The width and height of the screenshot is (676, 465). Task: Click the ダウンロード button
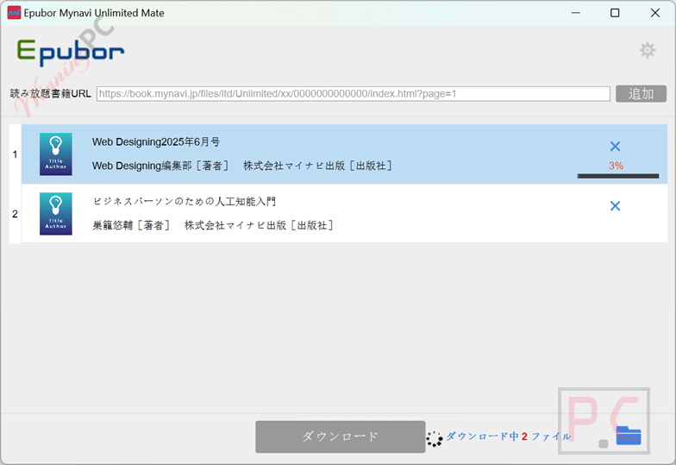[x=340, y=437]
